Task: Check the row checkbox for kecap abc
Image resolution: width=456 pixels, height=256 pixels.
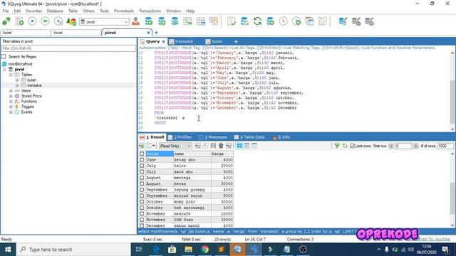Action: [x=142, y=159]
